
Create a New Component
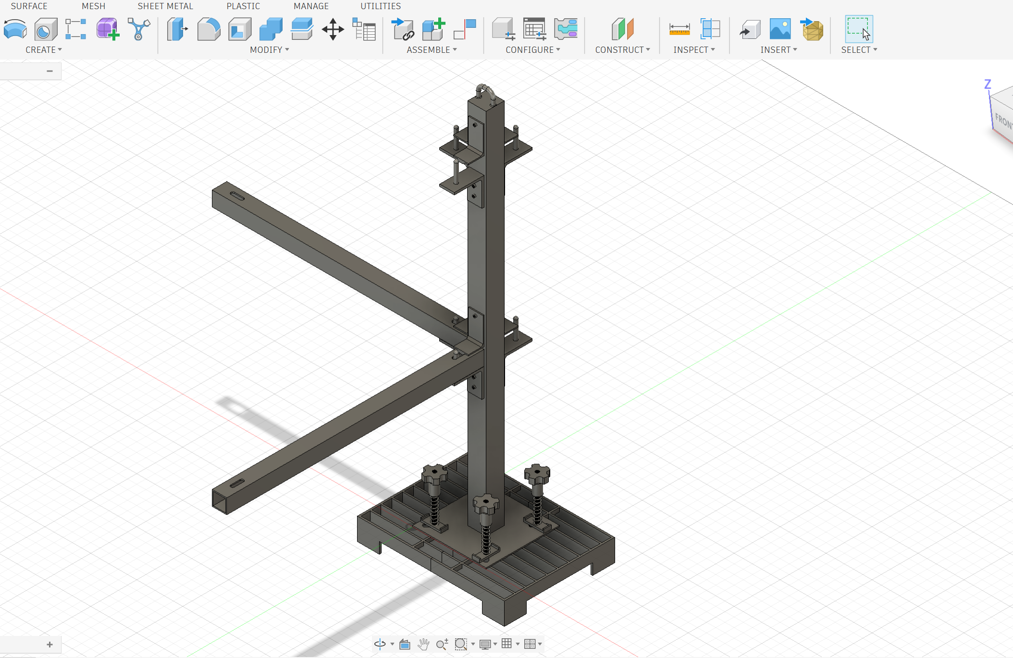(433, 29)
